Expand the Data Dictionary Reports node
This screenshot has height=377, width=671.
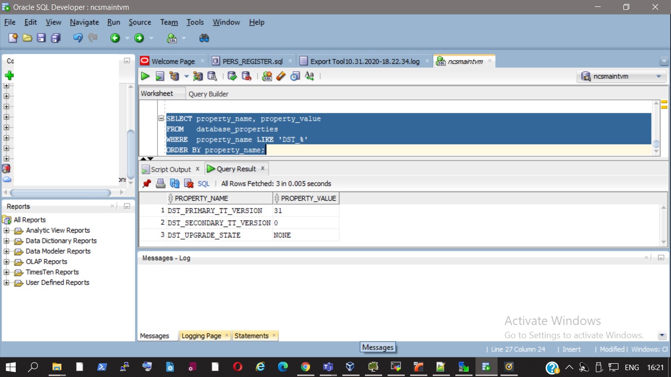6,241
